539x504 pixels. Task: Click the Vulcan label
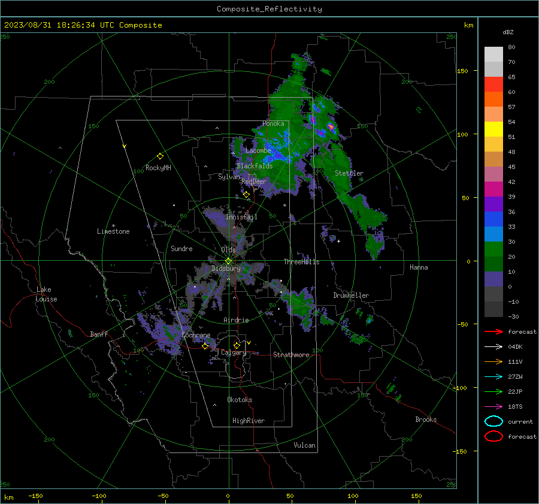(x=304, y=445)
